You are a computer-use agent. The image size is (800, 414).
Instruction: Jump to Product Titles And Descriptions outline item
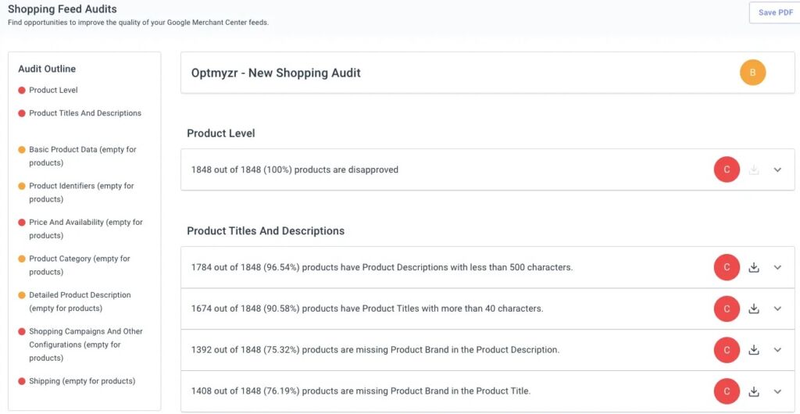85,113
